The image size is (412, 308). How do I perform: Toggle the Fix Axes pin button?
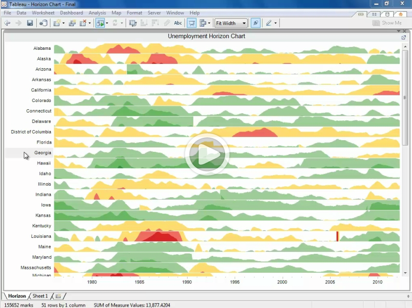255,23
